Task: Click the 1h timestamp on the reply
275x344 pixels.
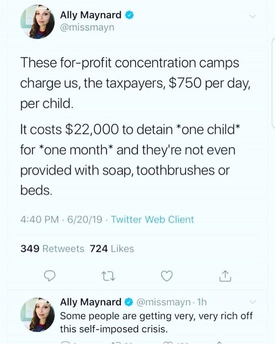Action: [202, 302]
